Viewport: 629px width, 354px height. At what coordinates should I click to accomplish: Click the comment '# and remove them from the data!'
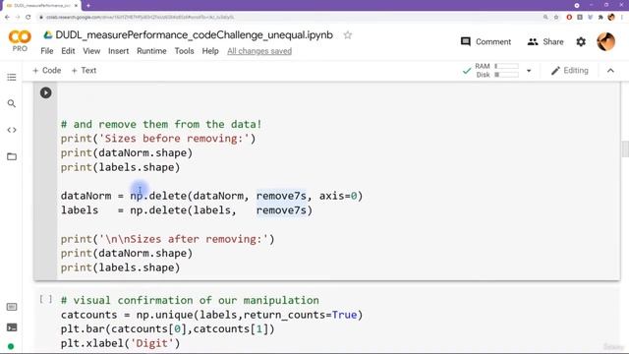pyautogui.click(x=161, y=125)
